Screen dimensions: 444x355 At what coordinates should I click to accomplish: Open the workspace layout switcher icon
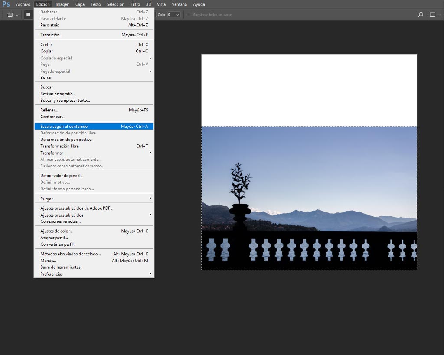pyautogui.click(x=432, y=15)
